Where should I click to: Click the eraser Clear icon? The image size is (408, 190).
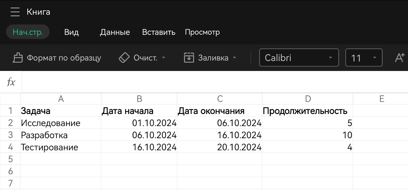pos(124,58)
